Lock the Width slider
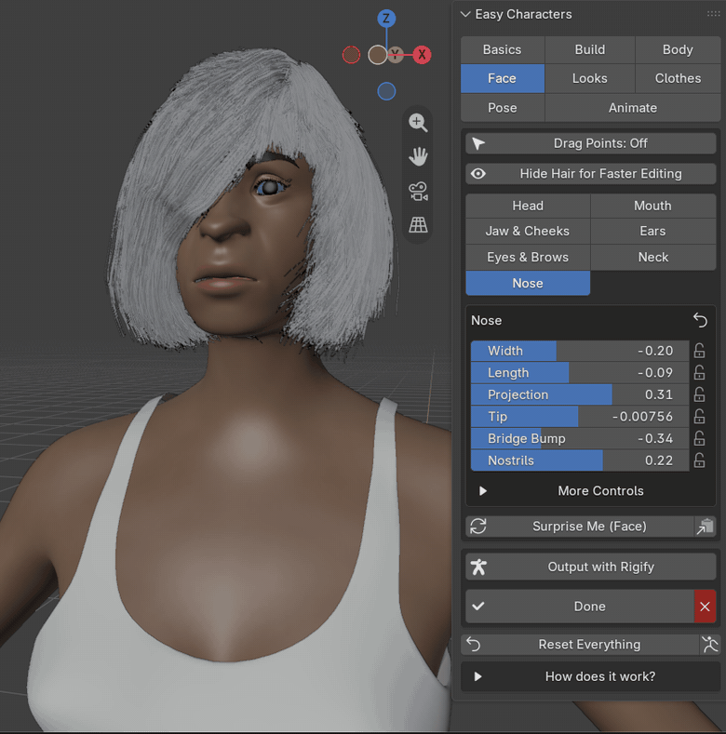726x734 pixels. pos(699,351)
